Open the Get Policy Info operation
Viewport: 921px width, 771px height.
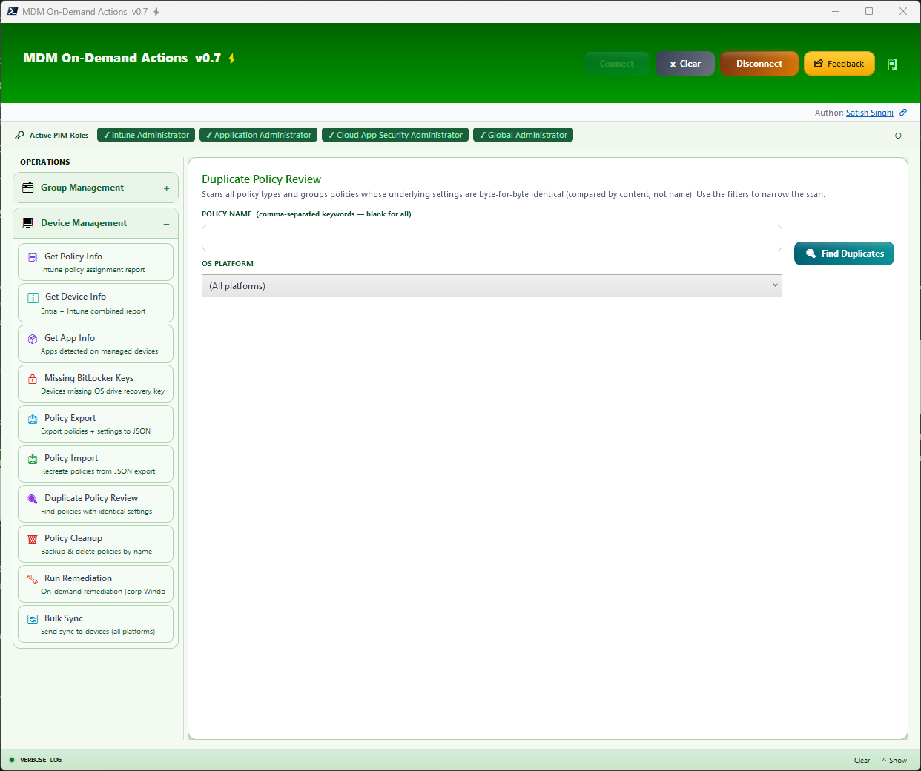[96, 262]
